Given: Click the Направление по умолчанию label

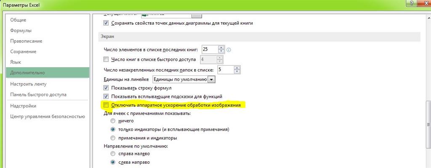Looking at the screenshot, I should [136, 146].
